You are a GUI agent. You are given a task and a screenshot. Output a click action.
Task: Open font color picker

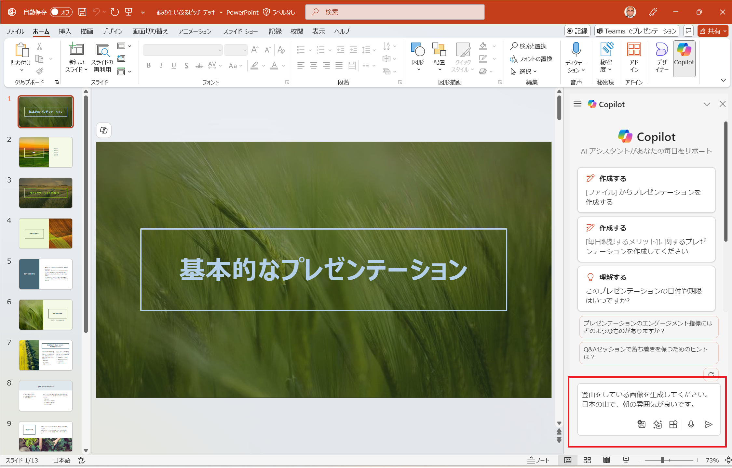pos(283,66)
